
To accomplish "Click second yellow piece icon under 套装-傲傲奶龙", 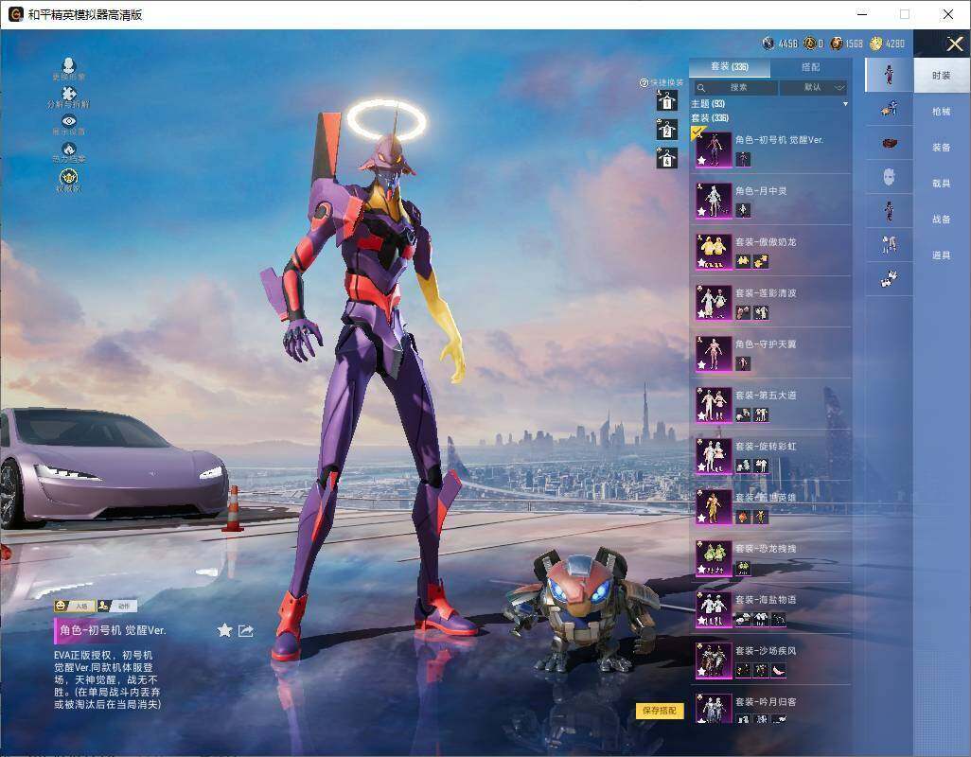I will pos(761,261).
